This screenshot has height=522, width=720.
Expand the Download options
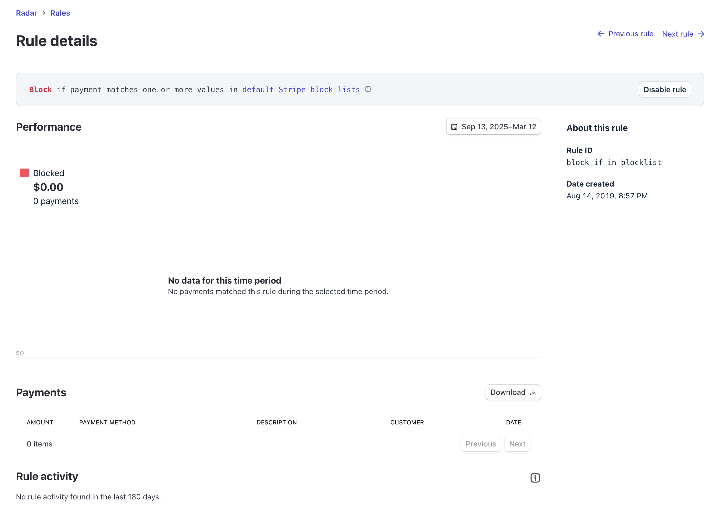(x=513, y=392)
